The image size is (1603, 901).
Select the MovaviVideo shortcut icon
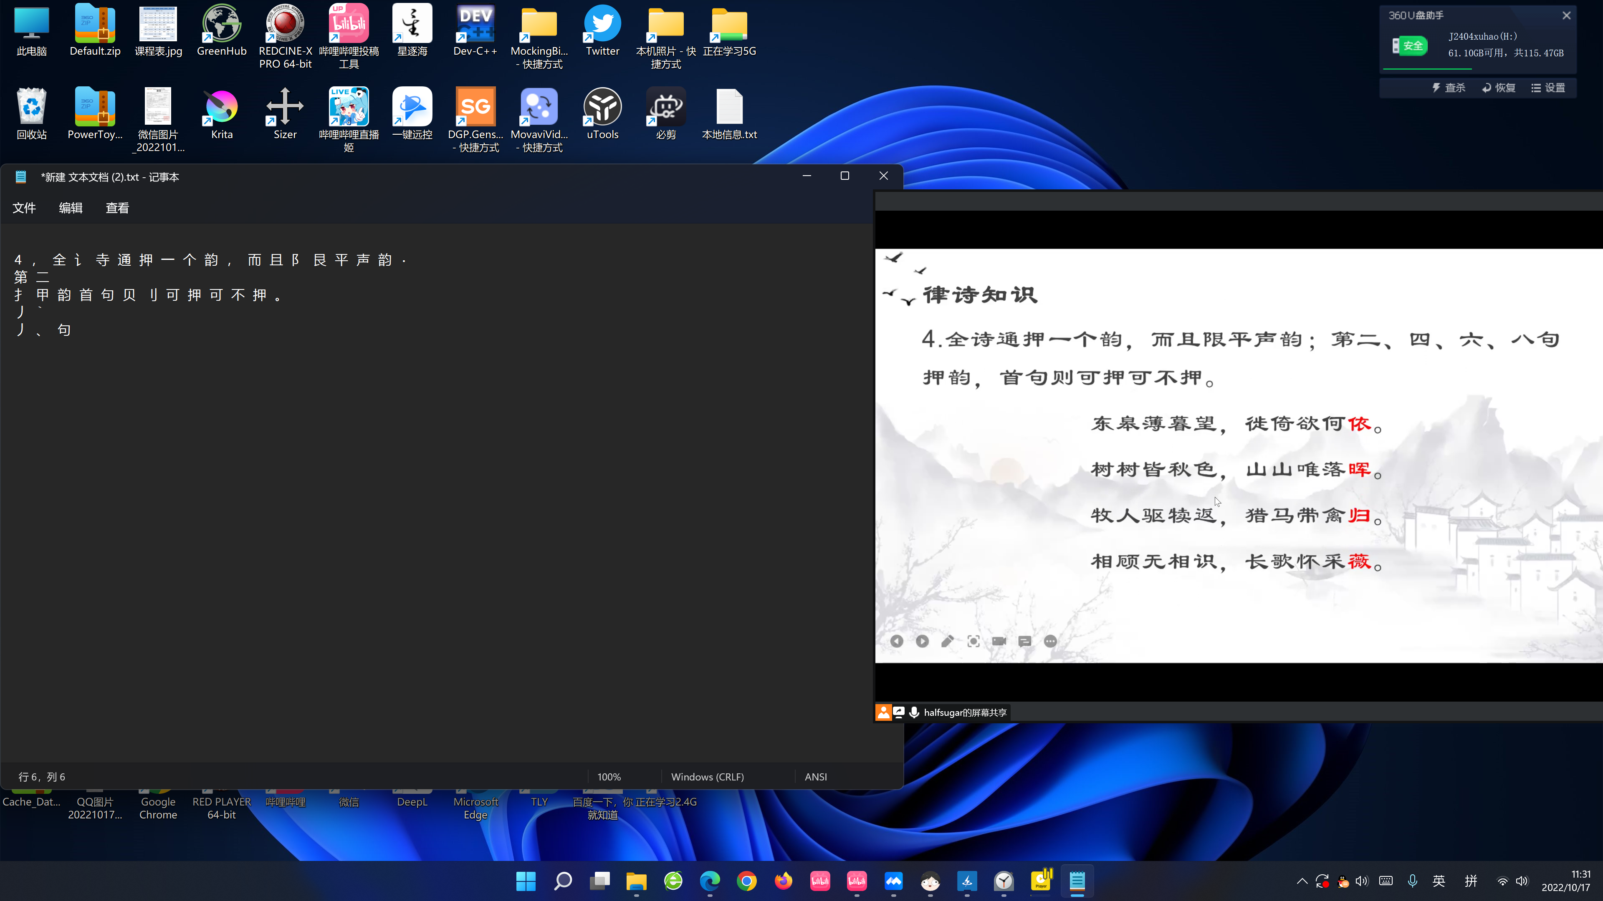tap(539, 120)
